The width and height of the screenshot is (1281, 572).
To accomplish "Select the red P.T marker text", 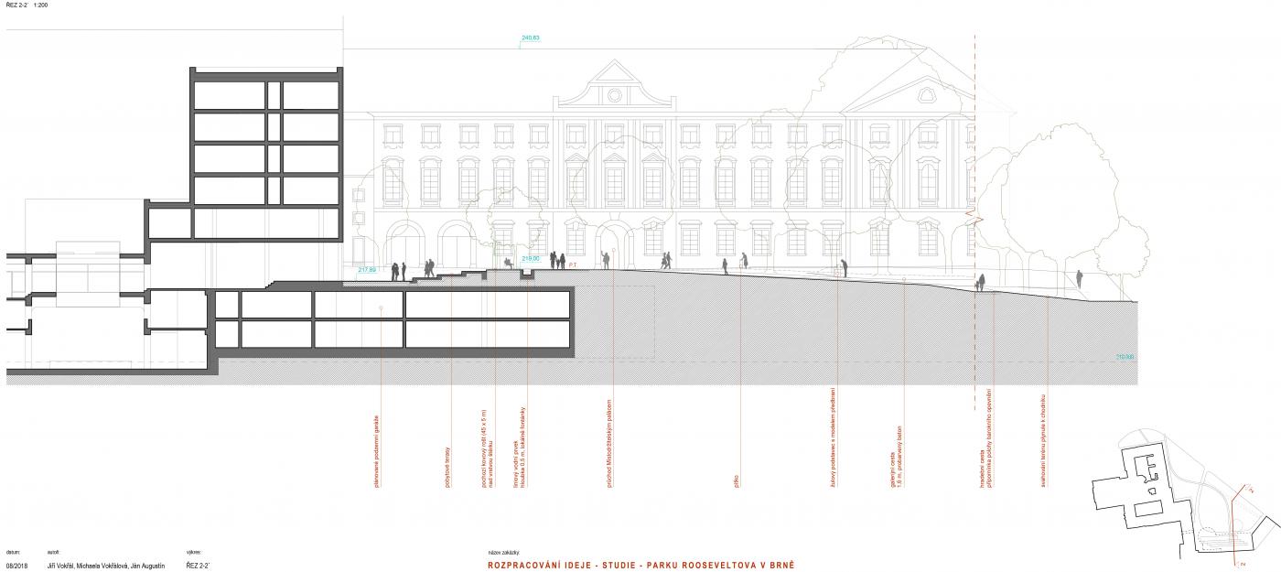I will 572,264.
